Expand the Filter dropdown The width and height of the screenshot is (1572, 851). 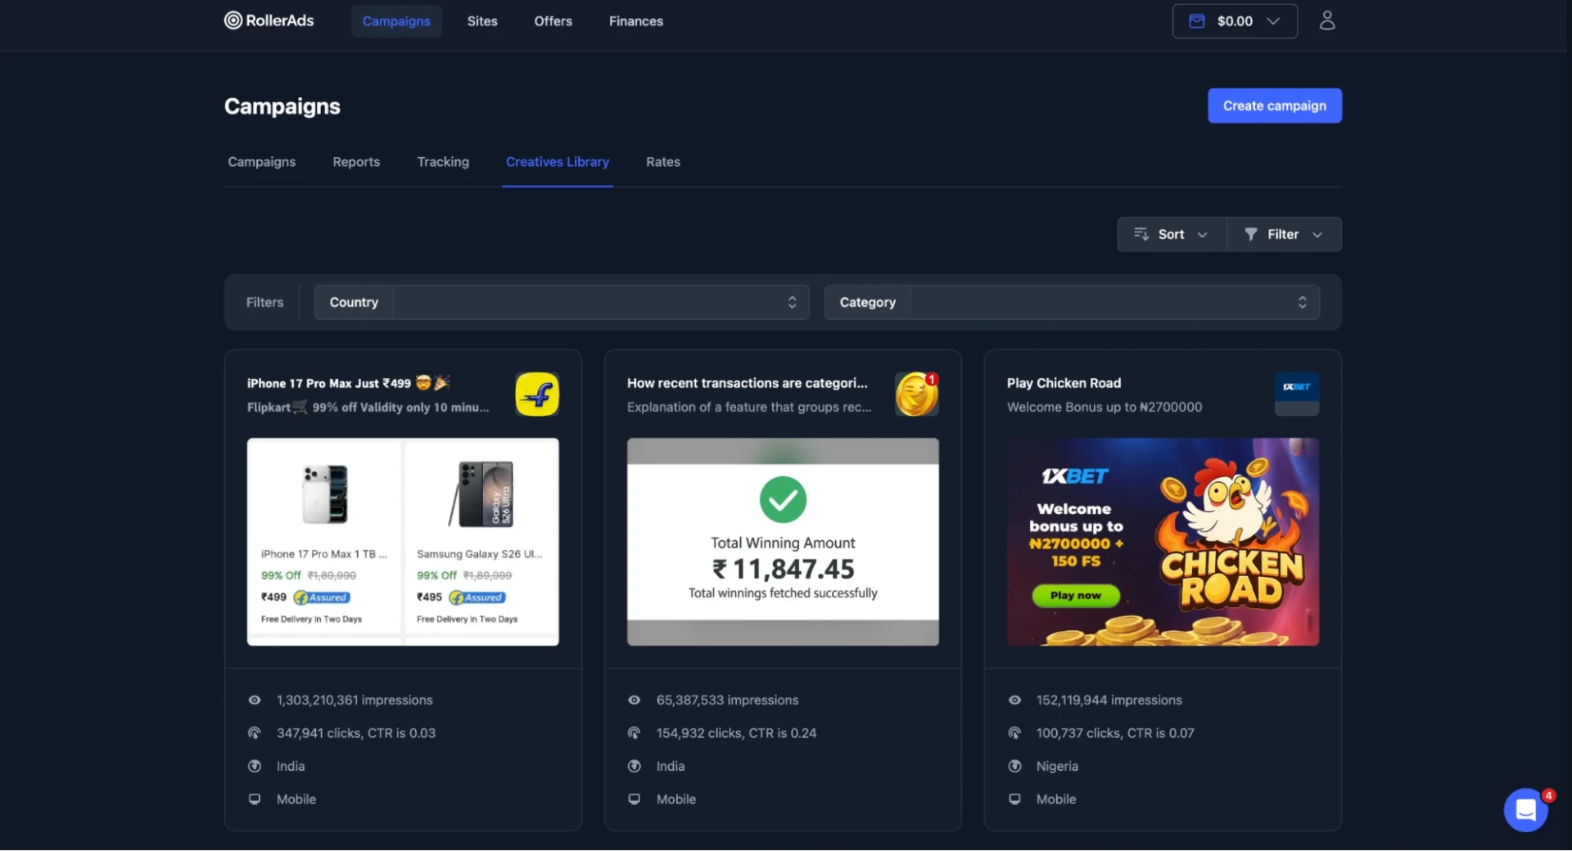pos(1284,234)
